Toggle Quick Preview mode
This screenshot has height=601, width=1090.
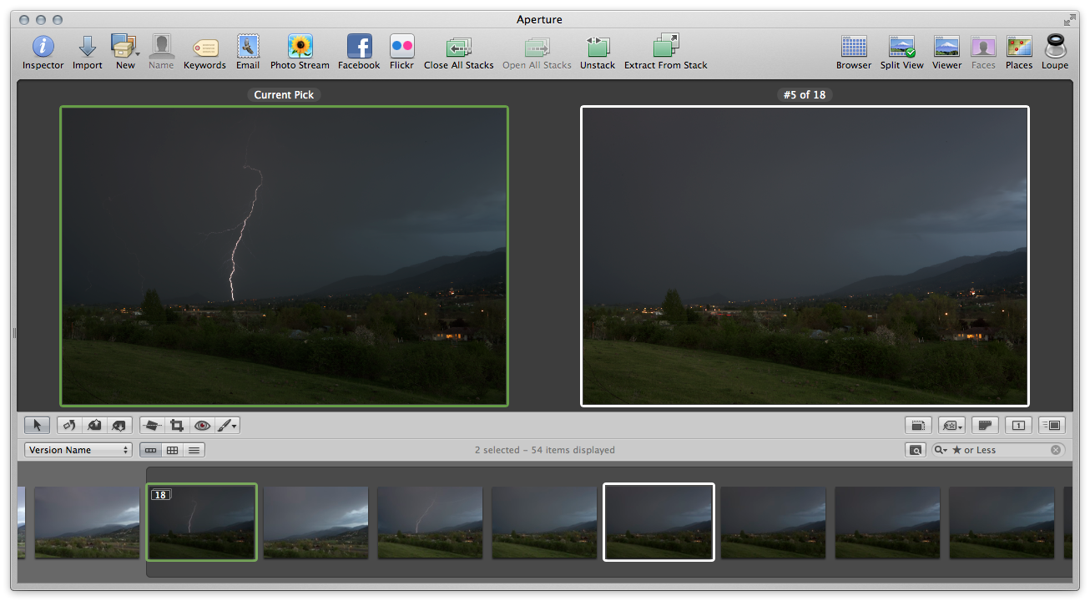(1052, 426)
